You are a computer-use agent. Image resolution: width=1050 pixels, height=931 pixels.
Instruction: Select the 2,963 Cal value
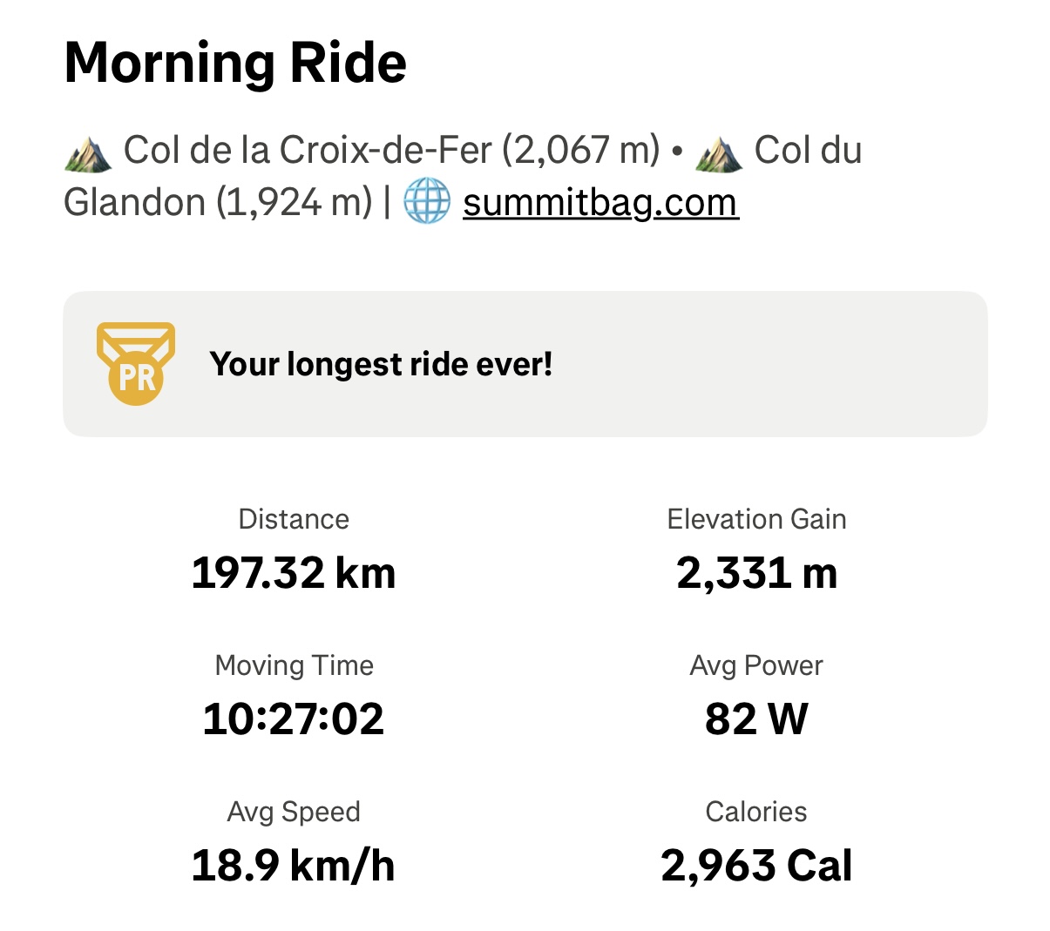[x=756, y=866]
